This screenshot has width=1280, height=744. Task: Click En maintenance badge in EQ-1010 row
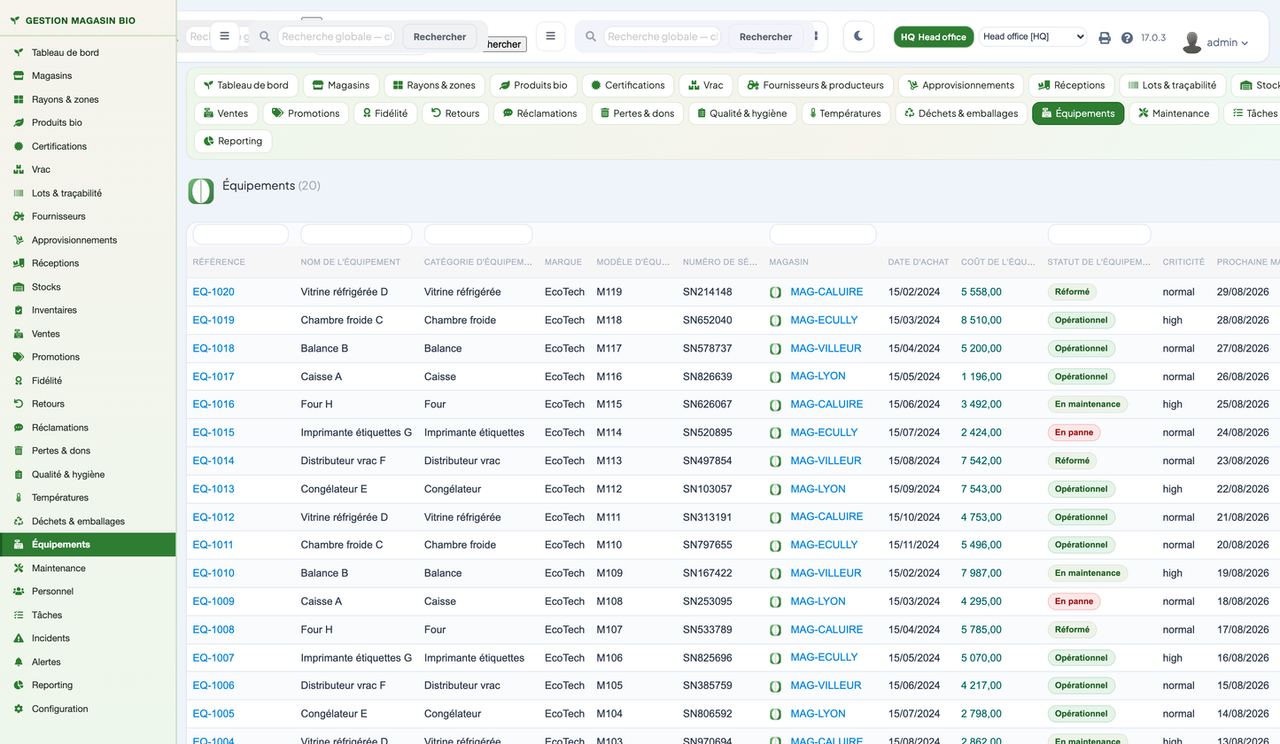click(x=1088, y=573)
